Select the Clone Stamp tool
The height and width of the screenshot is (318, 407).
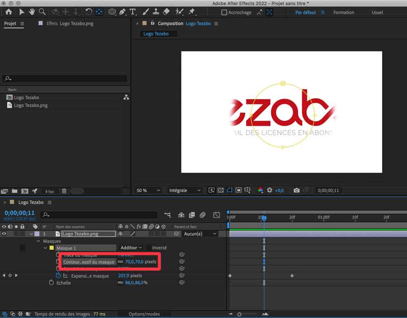click(x=156, y=12)
